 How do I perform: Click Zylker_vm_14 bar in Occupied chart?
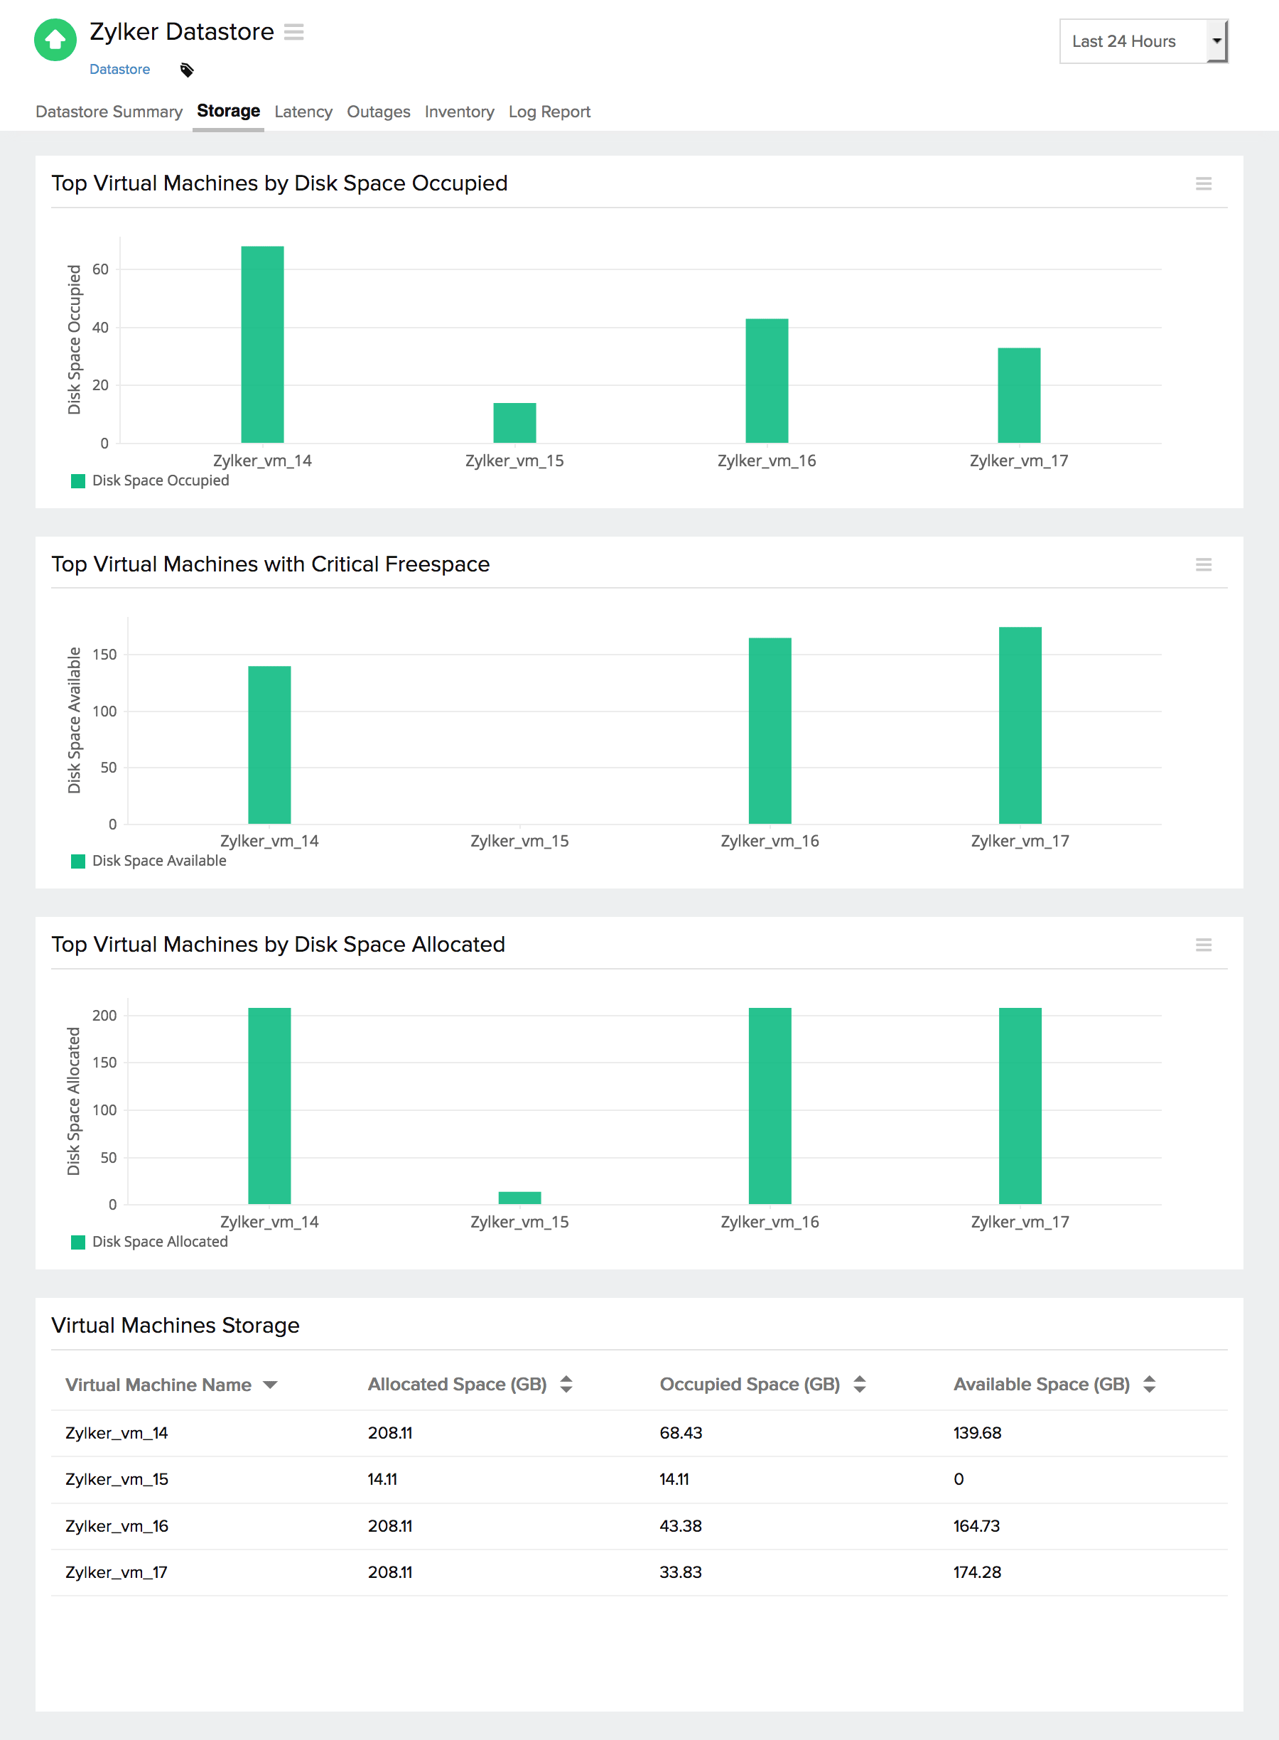(x=262, y=345)
